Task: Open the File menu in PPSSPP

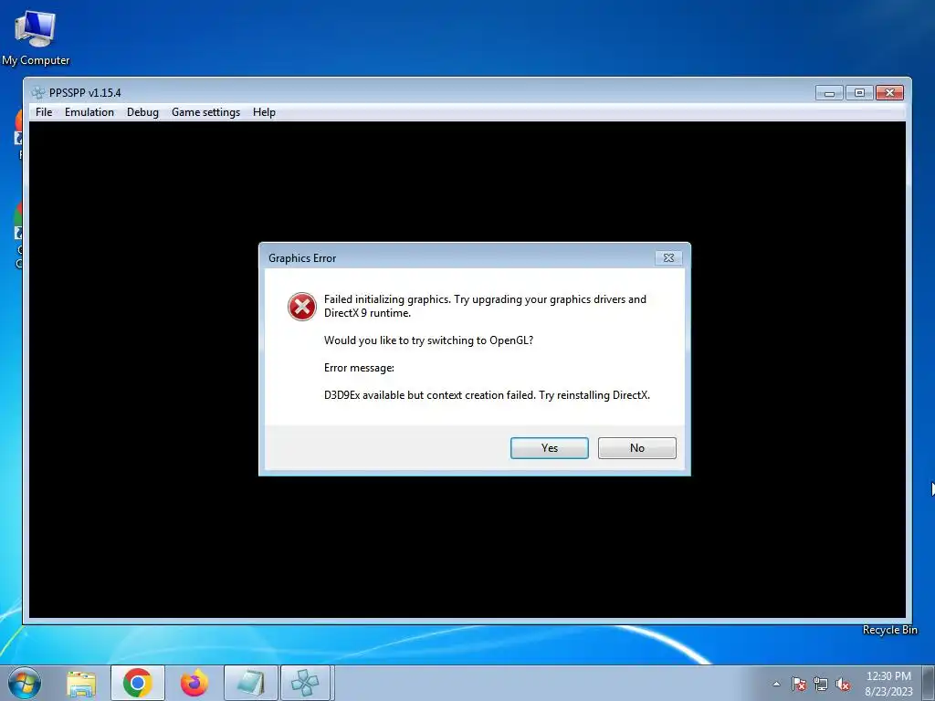Action: (x=44, y=112)
